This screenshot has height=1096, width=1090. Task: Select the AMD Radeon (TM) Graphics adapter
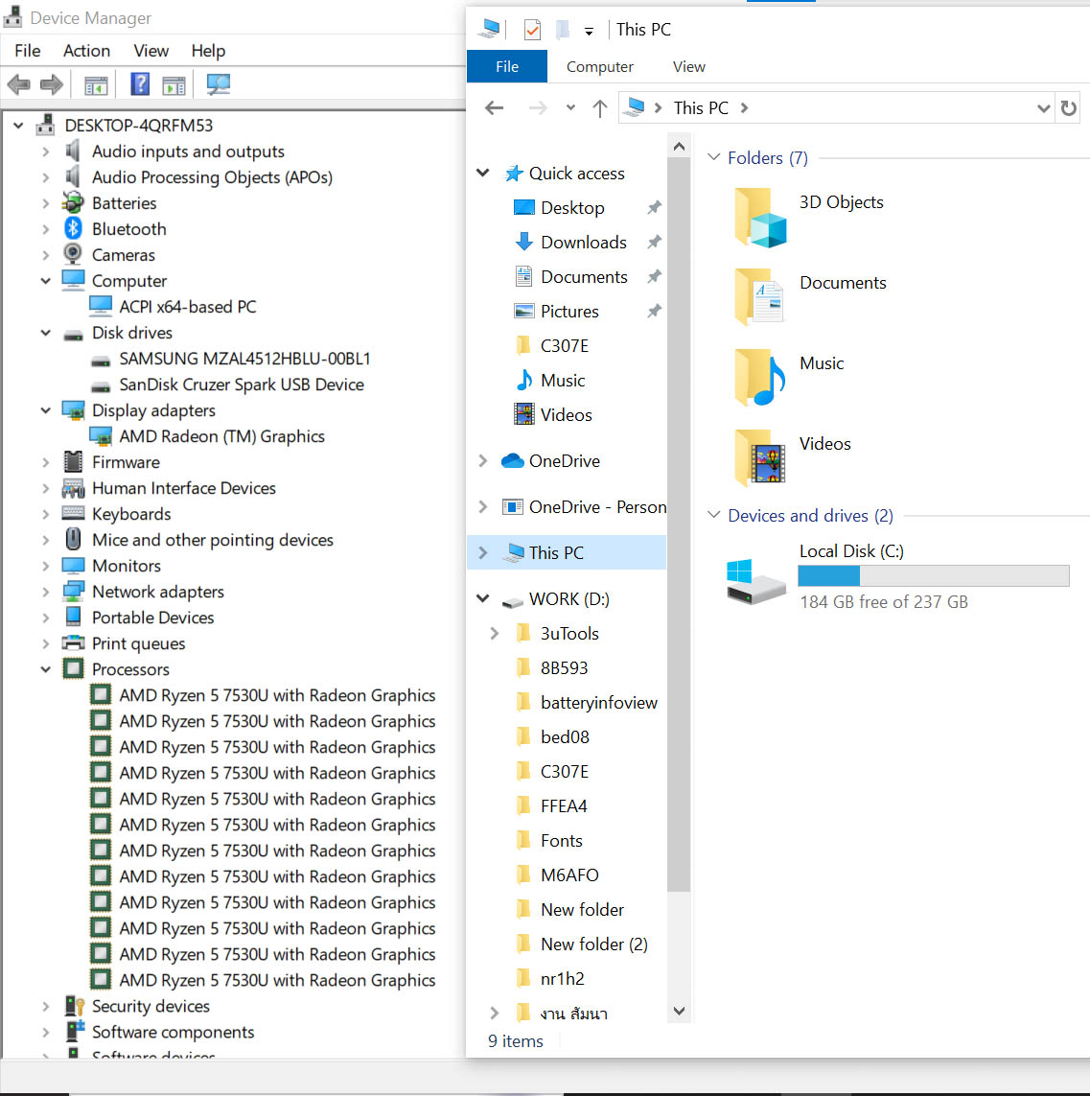click(221, 436)
